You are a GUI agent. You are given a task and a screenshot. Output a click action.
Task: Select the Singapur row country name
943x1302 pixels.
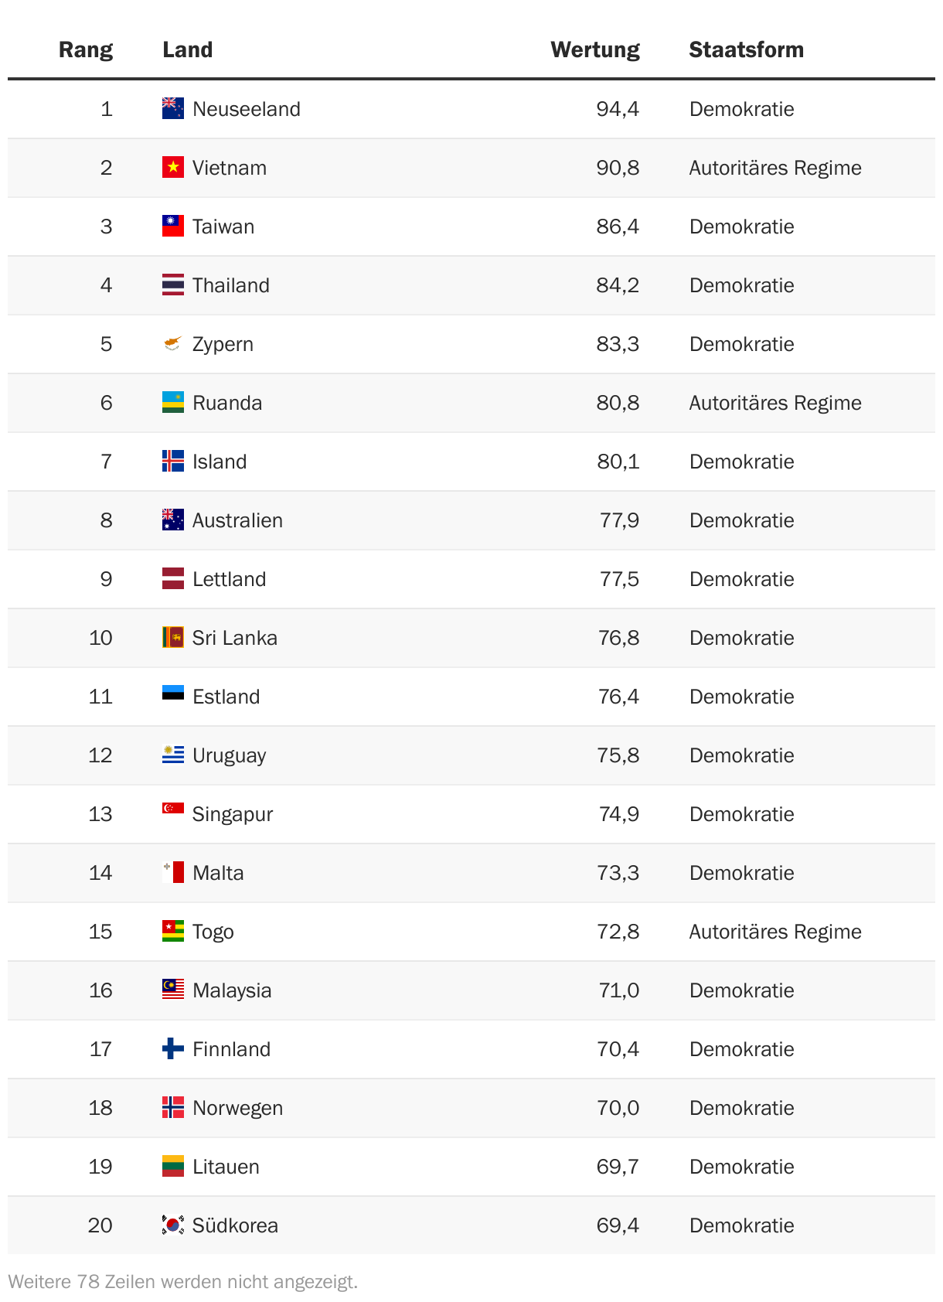point(233,814)
